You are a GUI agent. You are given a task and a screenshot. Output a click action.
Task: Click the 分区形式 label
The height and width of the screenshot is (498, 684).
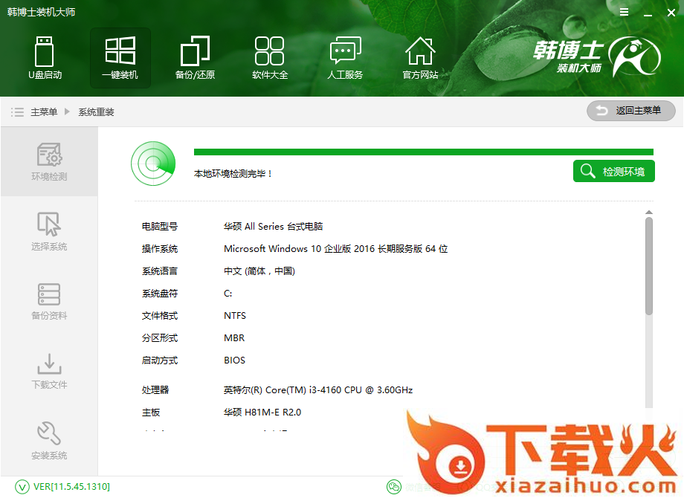[160, 337]
